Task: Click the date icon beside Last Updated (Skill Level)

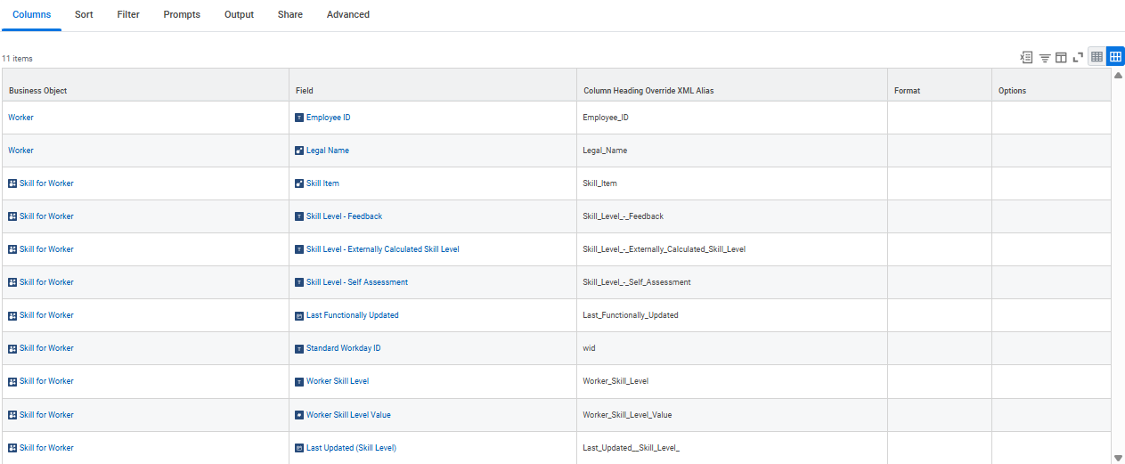Action: pyautogui.click(x=299, y=448)
